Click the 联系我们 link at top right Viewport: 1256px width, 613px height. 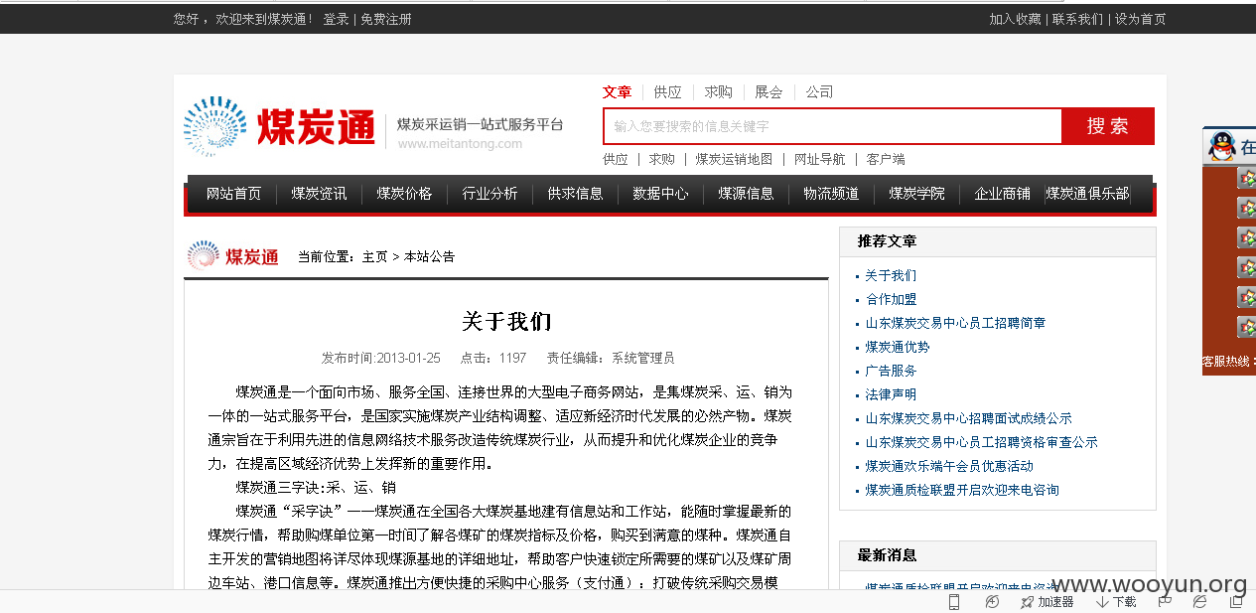click(1077, 19)
